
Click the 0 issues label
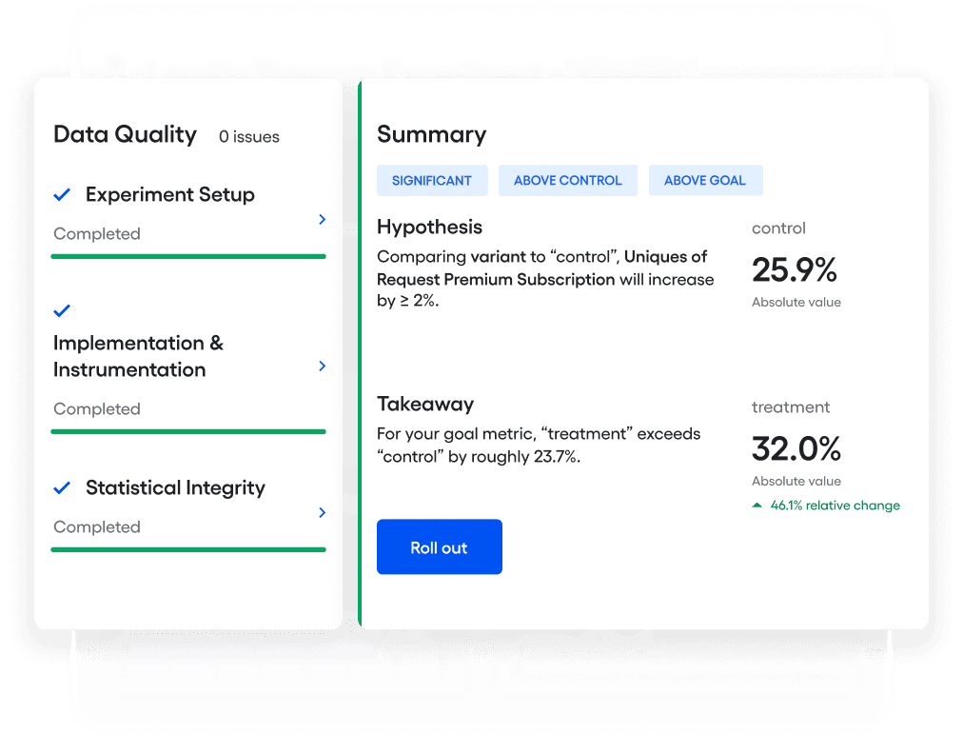(249, 137)
